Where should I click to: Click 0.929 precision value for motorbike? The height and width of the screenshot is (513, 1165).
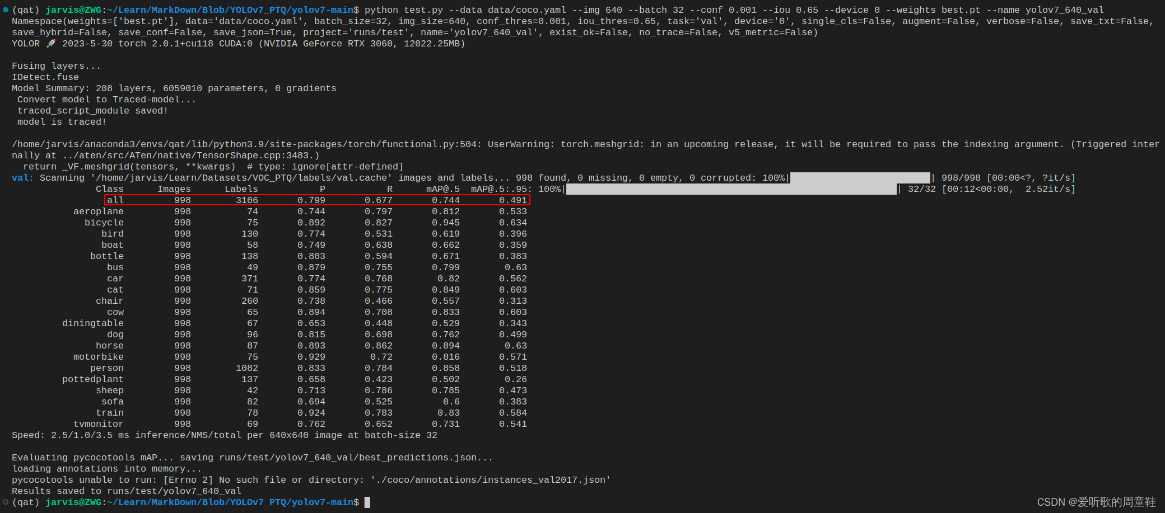311,357
